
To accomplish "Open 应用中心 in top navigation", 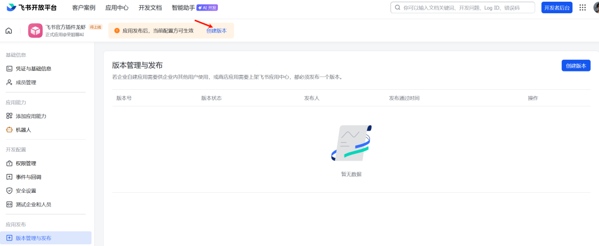I will [117, 8].
